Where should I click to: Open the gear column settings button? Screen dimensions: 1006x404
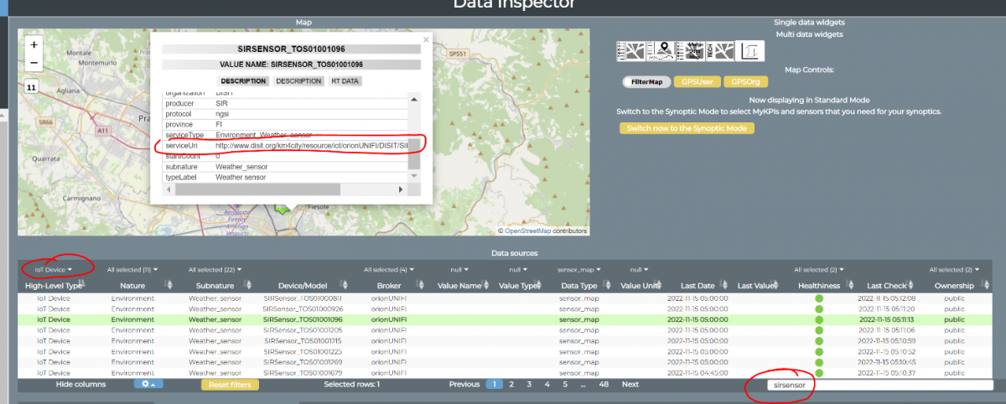148,384
